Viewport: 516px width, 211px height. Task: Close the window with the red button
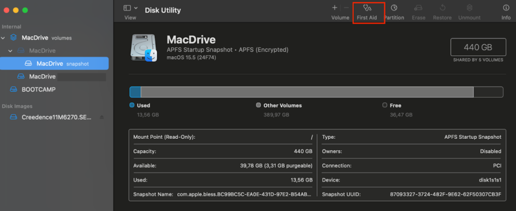click(6, 10)
